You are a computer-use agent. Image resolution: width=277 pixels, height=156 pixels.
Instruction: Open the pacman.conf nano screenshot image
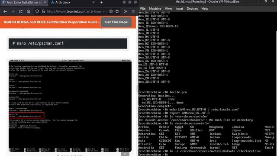click(x=70, y=106)
